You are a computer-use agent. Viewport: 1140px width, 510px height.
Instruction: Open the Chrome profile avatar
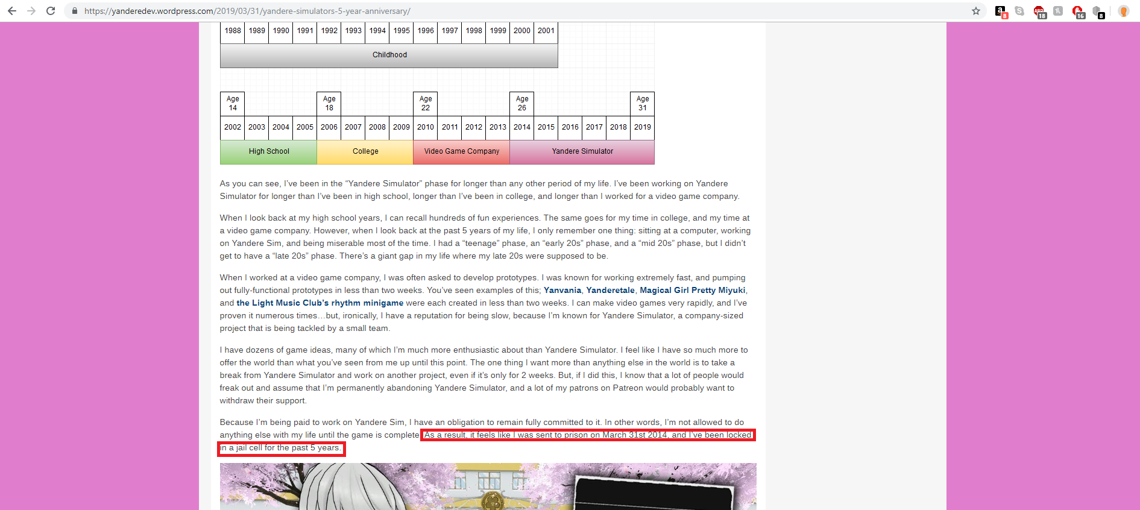pyautogui.click(x=1123, y=11)
